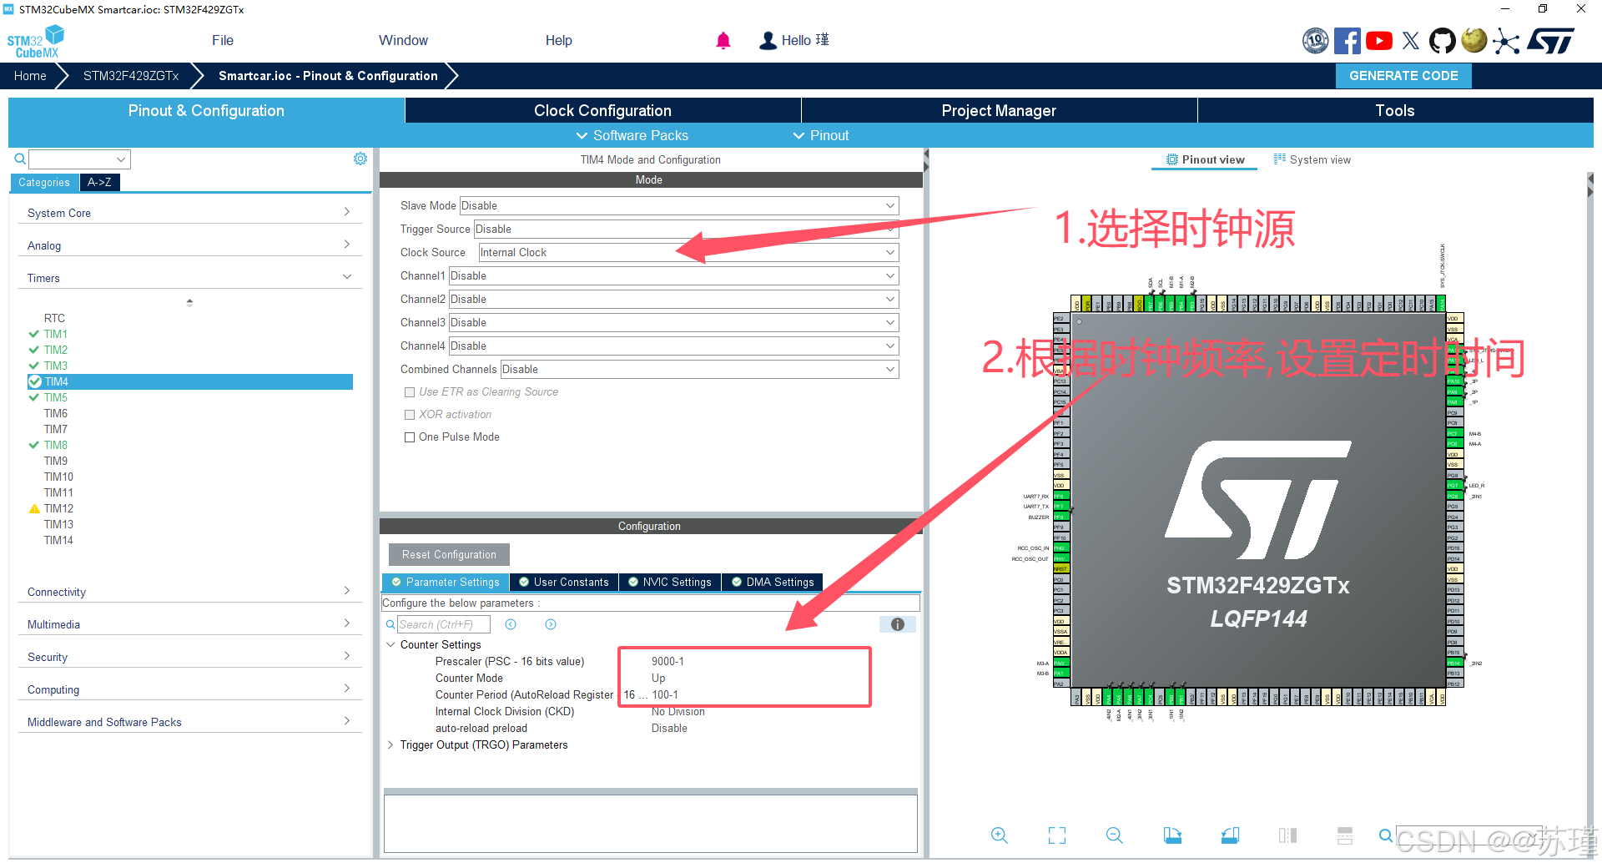Open the Channel4 dropdown

point(673,346)
